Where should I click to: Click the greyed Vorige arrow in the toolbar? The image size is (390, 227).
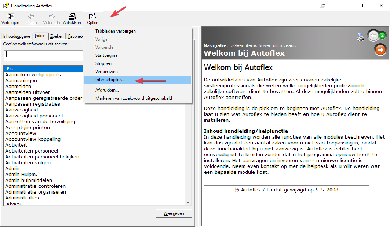pos(31,17)
